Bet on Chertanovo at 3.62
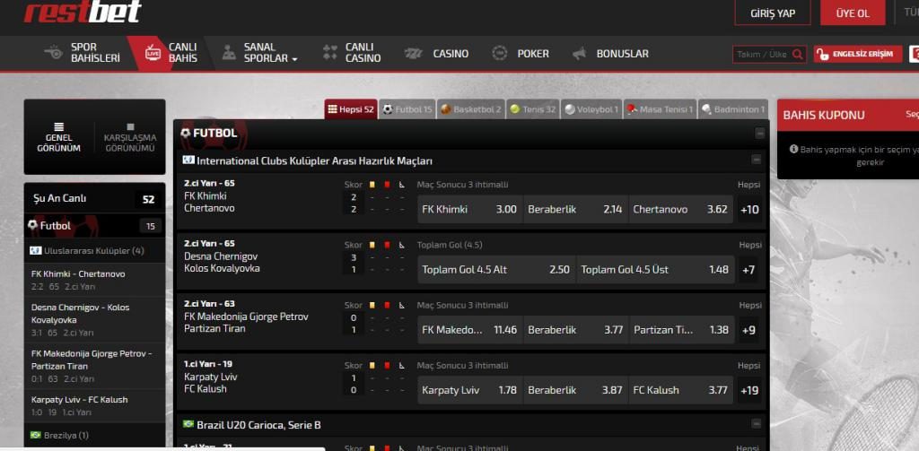The width and height of the screenshot is (919, 451). click(680, 209)
